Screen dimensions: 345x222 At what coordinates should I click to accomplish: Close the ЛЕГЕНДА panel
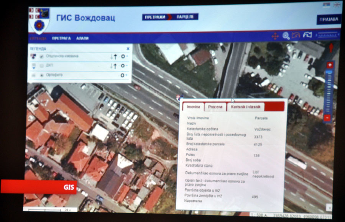128,49
